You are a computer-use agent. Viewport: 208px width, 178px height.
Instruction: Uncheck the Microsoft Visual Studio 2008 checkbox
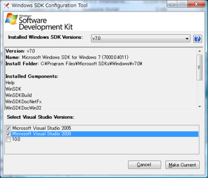pos(8,134)
